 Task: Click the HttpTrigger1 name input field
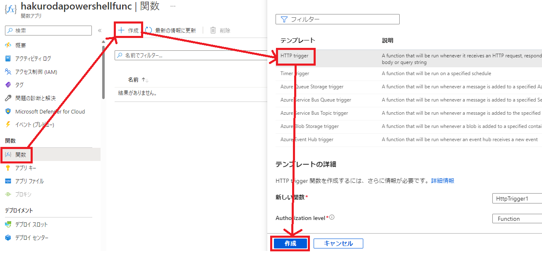[x=517, y=198]
